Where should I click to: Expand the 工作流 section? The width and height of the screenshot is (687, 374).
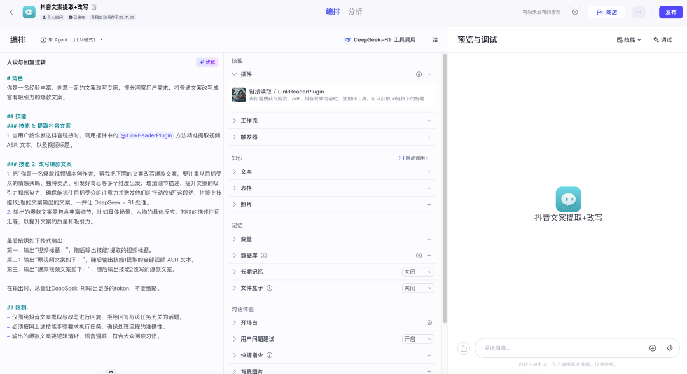(x=234, y=121)
